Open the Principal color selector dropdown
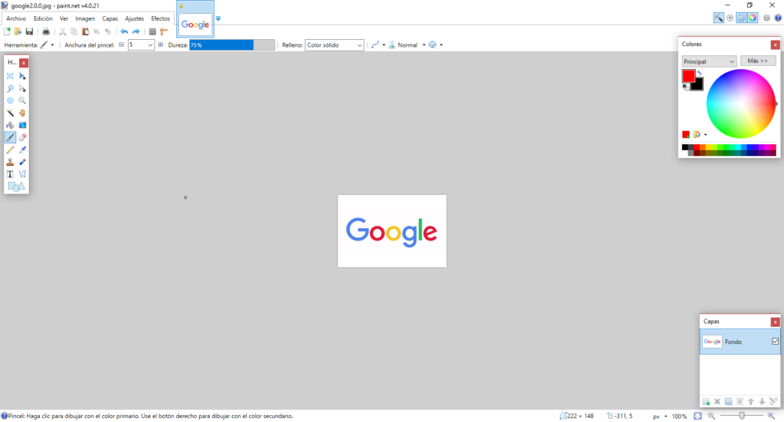 709,61
